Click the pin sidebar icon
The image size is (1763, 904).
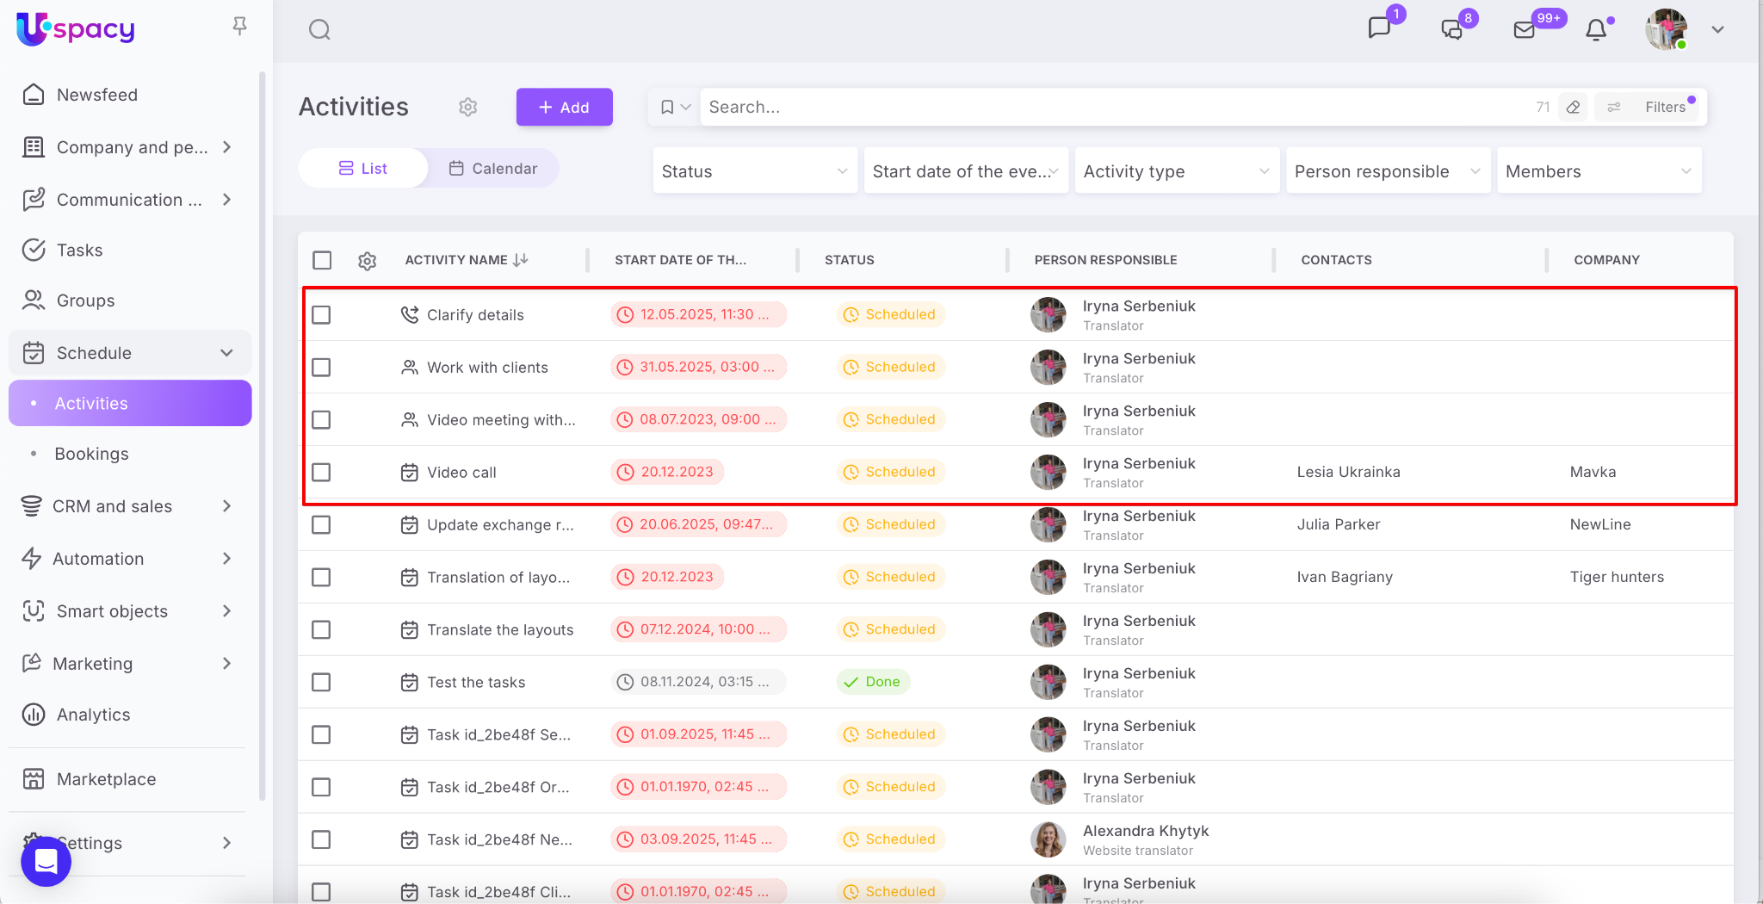pos(240,27)
